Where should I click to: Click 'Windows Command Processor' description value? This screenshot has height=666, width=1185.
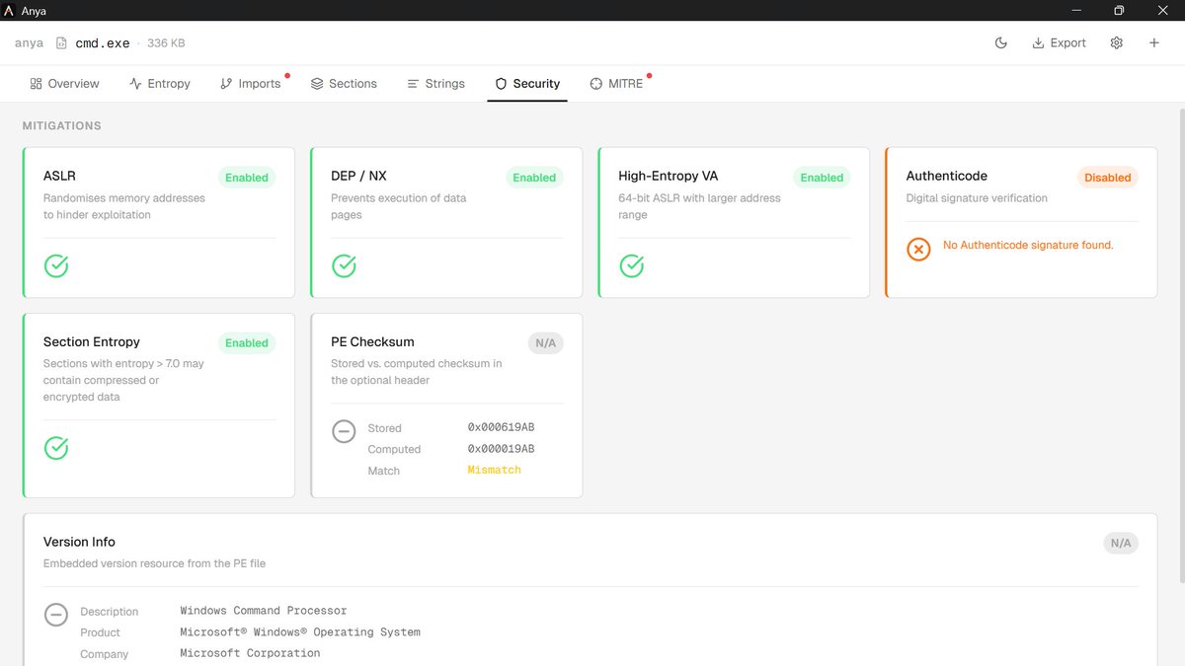pyautogui.click(x=264, y=611)
